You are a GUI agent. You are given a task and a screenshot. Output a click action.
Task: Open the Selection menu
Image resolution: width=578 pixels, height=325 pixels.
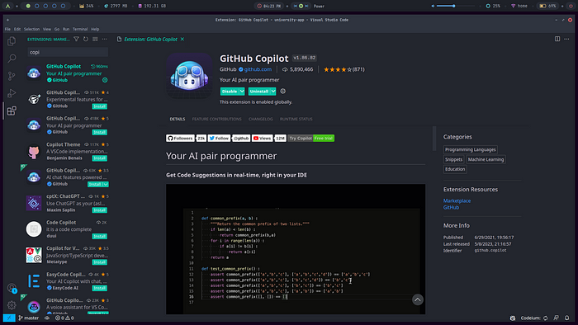(31, 29)
